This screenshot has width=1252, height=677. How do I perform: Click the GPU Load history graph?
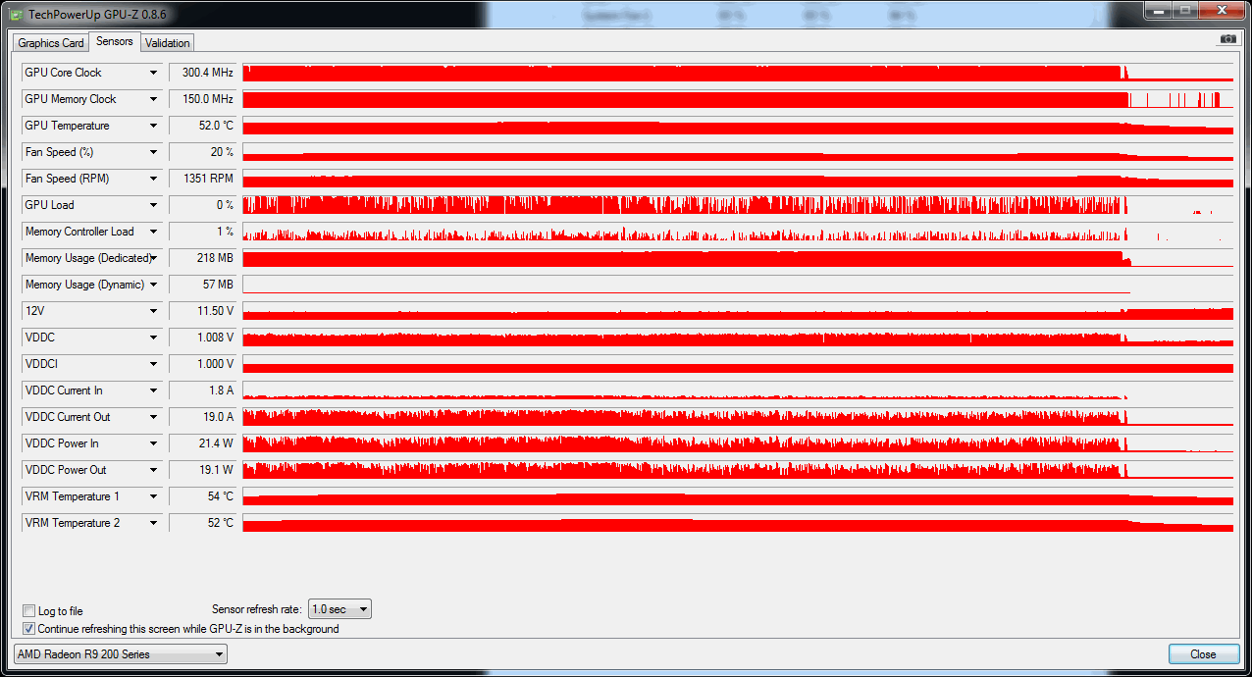click(x=738, y=205)
